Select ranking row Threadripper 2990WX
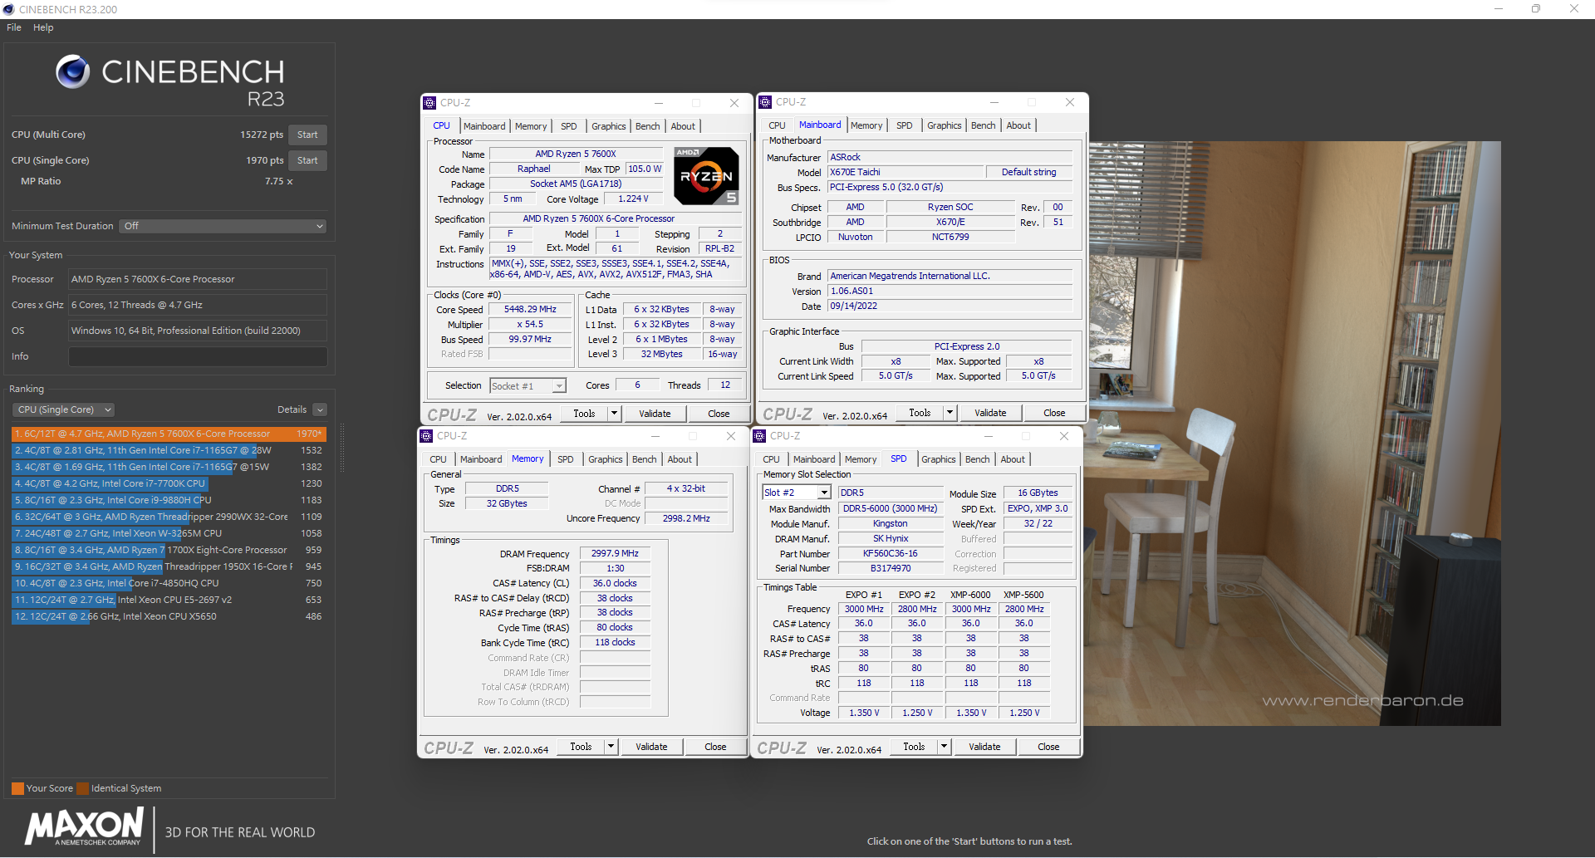The image size is (1595, 858). 169,517
